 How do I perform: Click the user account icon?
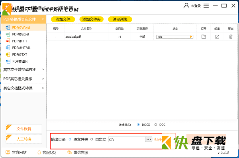[x=186, y=6]
